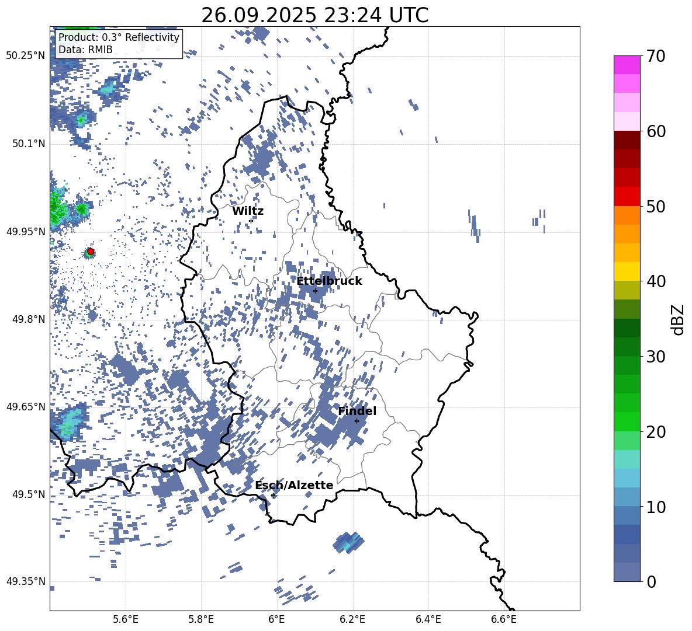Click the colorbar tick label 20
The height and width of the screenshot is (631, 692).
click(656, 432)
